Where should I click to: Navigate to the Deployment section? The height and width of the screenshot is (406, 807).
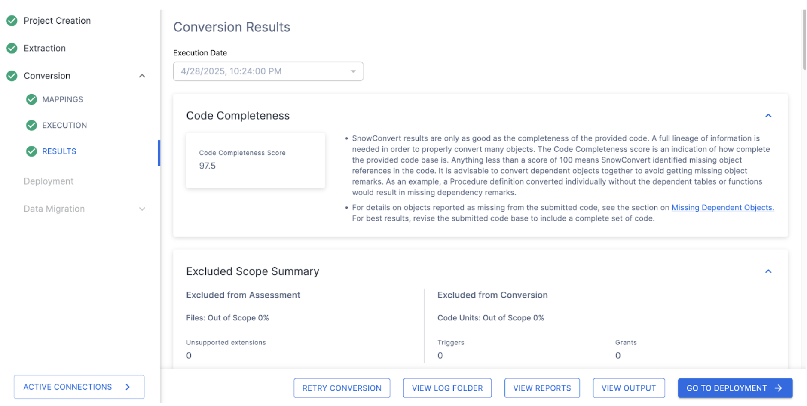pos(49,181)
